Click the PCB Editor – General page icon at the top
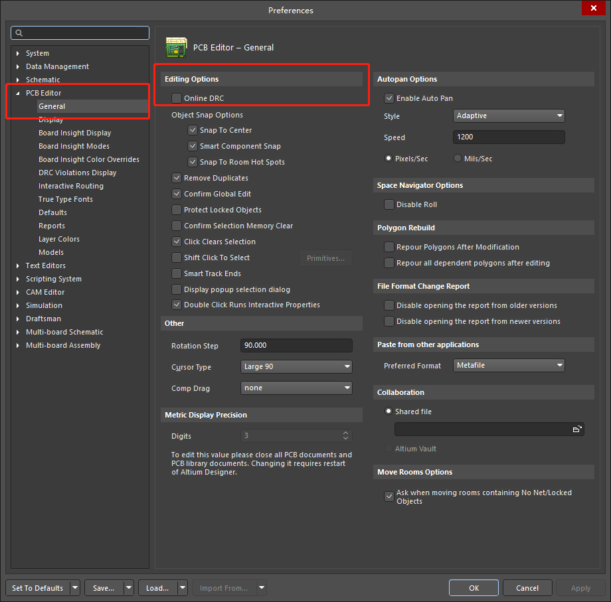Viewport: 611px width, 602px height. (x=176, y=47)
